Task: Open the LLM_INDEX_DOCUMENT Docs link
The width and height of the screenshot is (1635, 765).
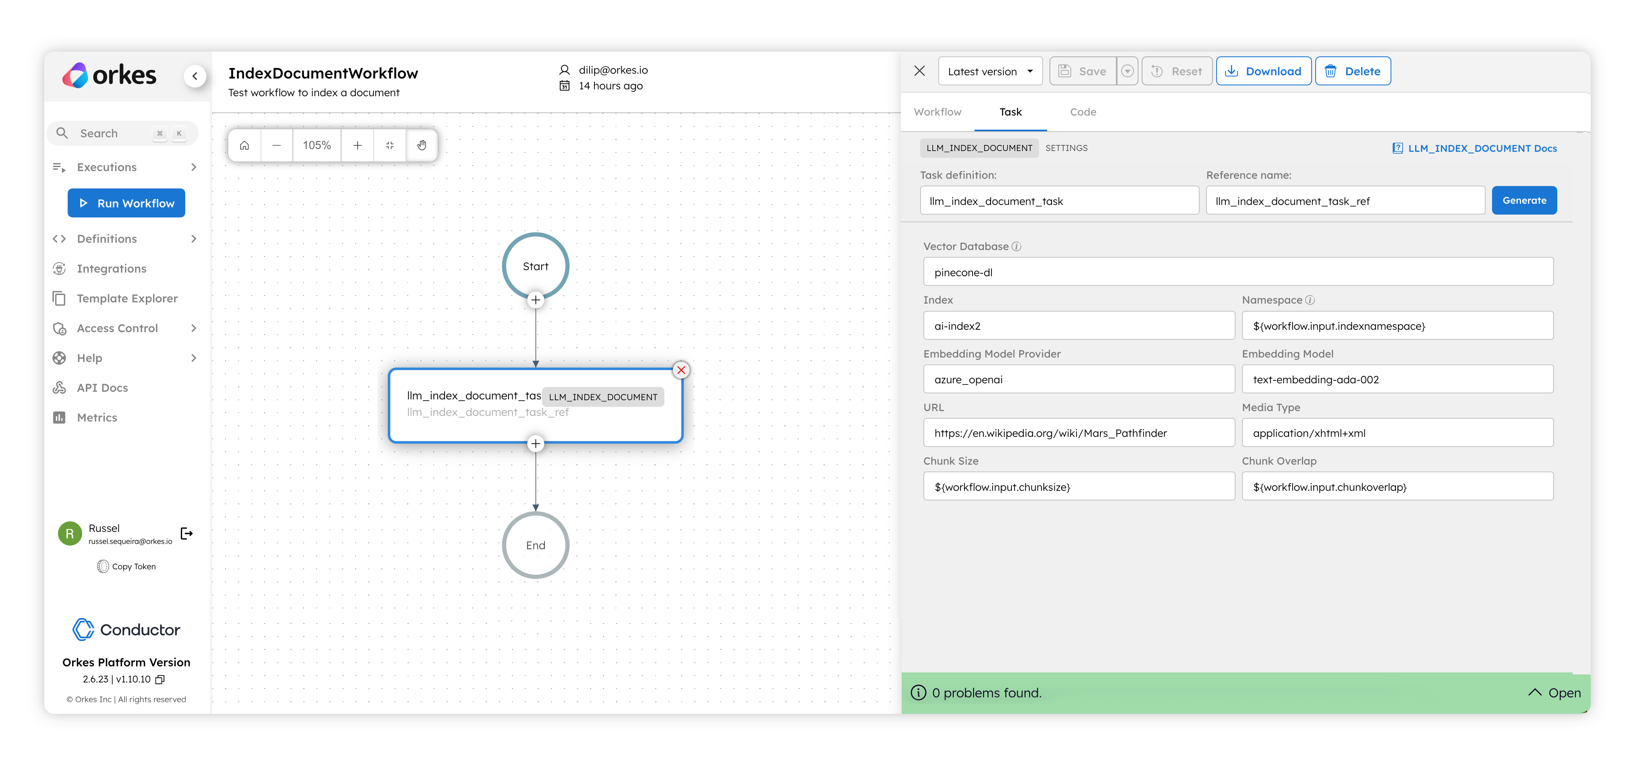Action: [1474, 149]
